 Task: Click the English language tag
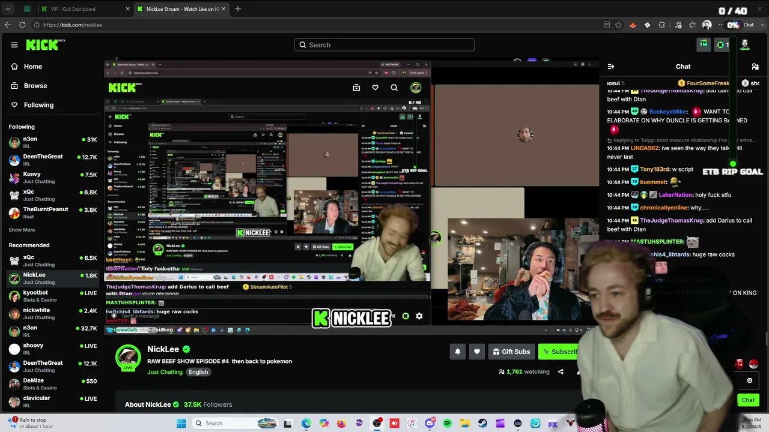pyautogui.click(x=198, y=372)
